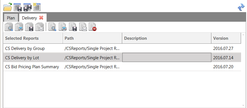Open report set folder icon

point(8,7)
